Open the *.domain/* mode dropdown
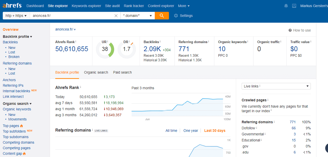Image resolution: width=328 pixels, height=157 pixels. point(138,16)
